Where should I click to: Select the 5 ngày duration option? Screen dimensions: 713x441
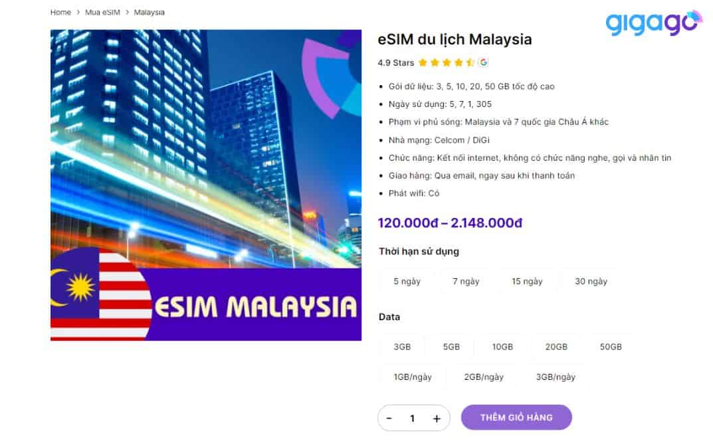(x=407, y=282)
